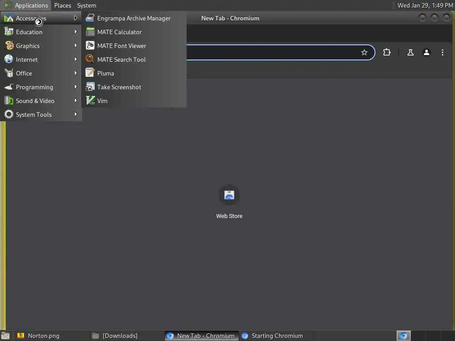Expand Education submenu arrow

pos(76,32)
